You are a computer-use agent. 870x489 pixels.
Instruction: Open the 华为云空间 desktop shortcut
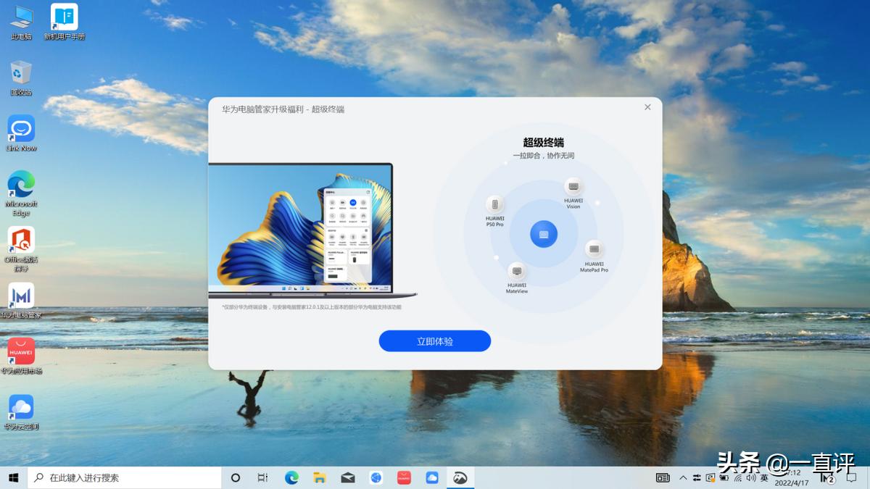tap(21, 408)
